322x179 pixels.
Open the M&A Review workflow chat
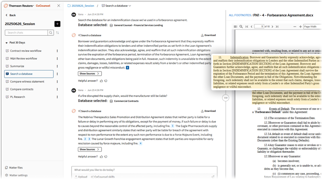pyautogui.click(x=24, y=58)
